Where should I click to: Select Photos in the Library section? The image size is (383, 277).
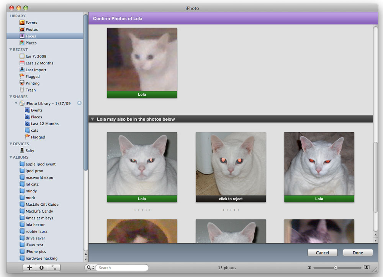click(x=31, y=30)
